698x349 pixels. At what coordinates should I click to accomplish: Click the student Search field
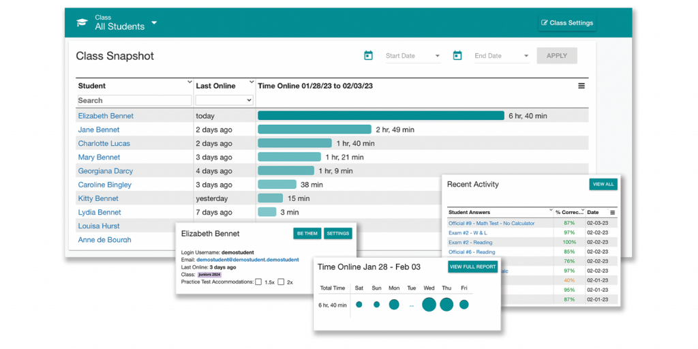click(x=134, y=100)
